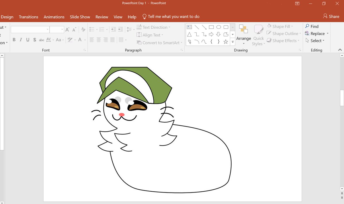The image size is (344, 204).
Task: Toggle Text Shadow
Action: pos(35,40)
